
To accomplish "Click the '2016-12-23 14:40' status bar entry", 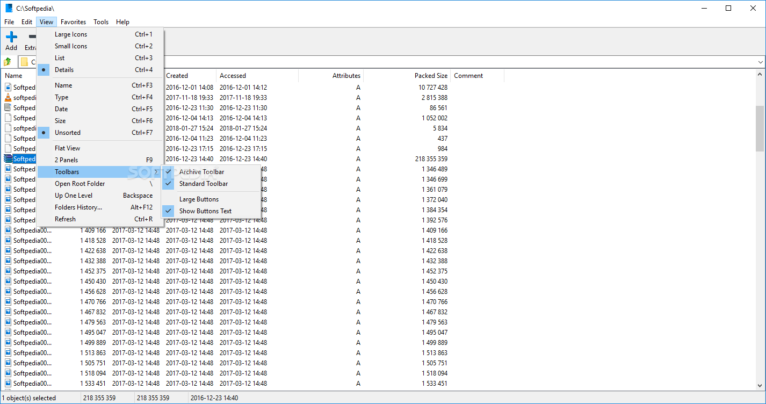I will click(213, 398).
